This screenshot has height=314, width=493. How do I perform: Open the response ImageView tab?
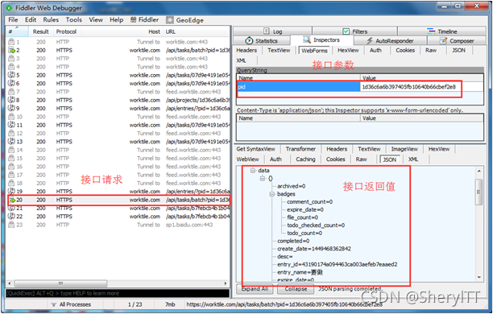[x=404, y=149]
